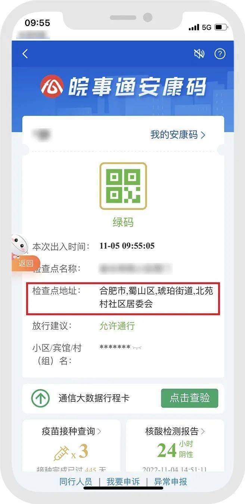This screenshot has width=245, height=504.
Task: Open 我的安康码 link
Action: (178, 135)
